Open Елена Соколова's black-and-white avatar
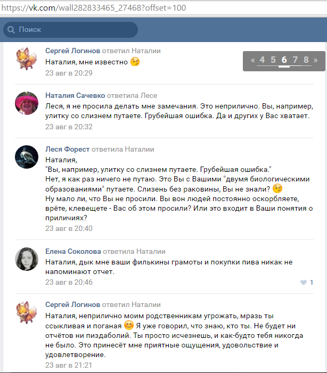The height and width of the screenshot is (373, 327). pyautogui.click(x=27, y=259)
